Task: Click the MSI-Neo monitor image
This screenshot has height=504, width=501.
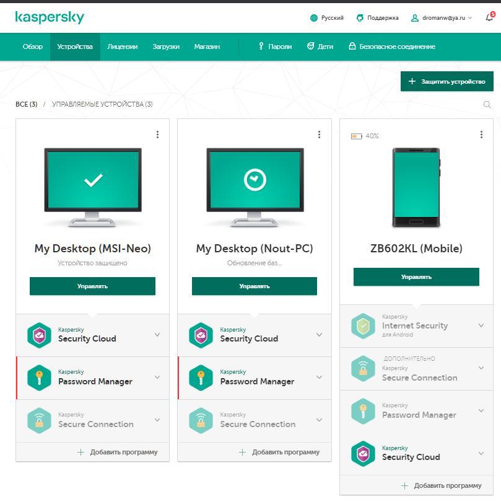Action: click(93, 187)
